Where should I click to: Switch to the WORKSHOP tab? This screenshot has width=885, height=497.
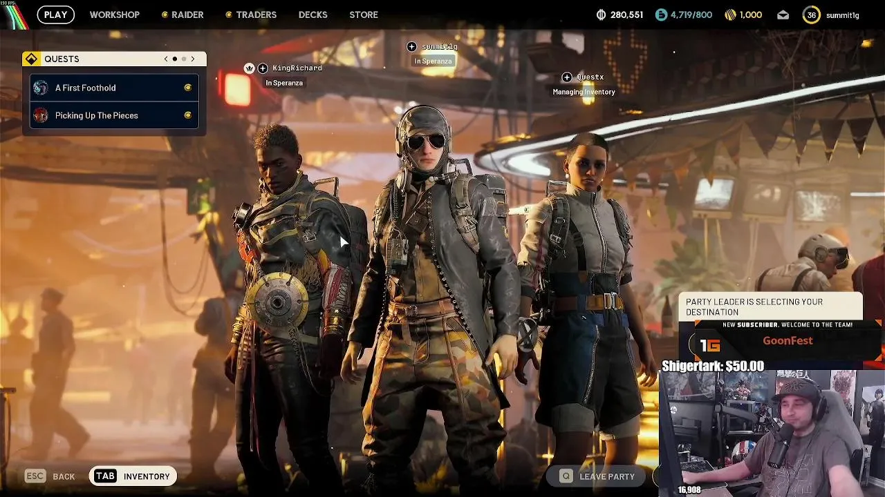[114, 14]
